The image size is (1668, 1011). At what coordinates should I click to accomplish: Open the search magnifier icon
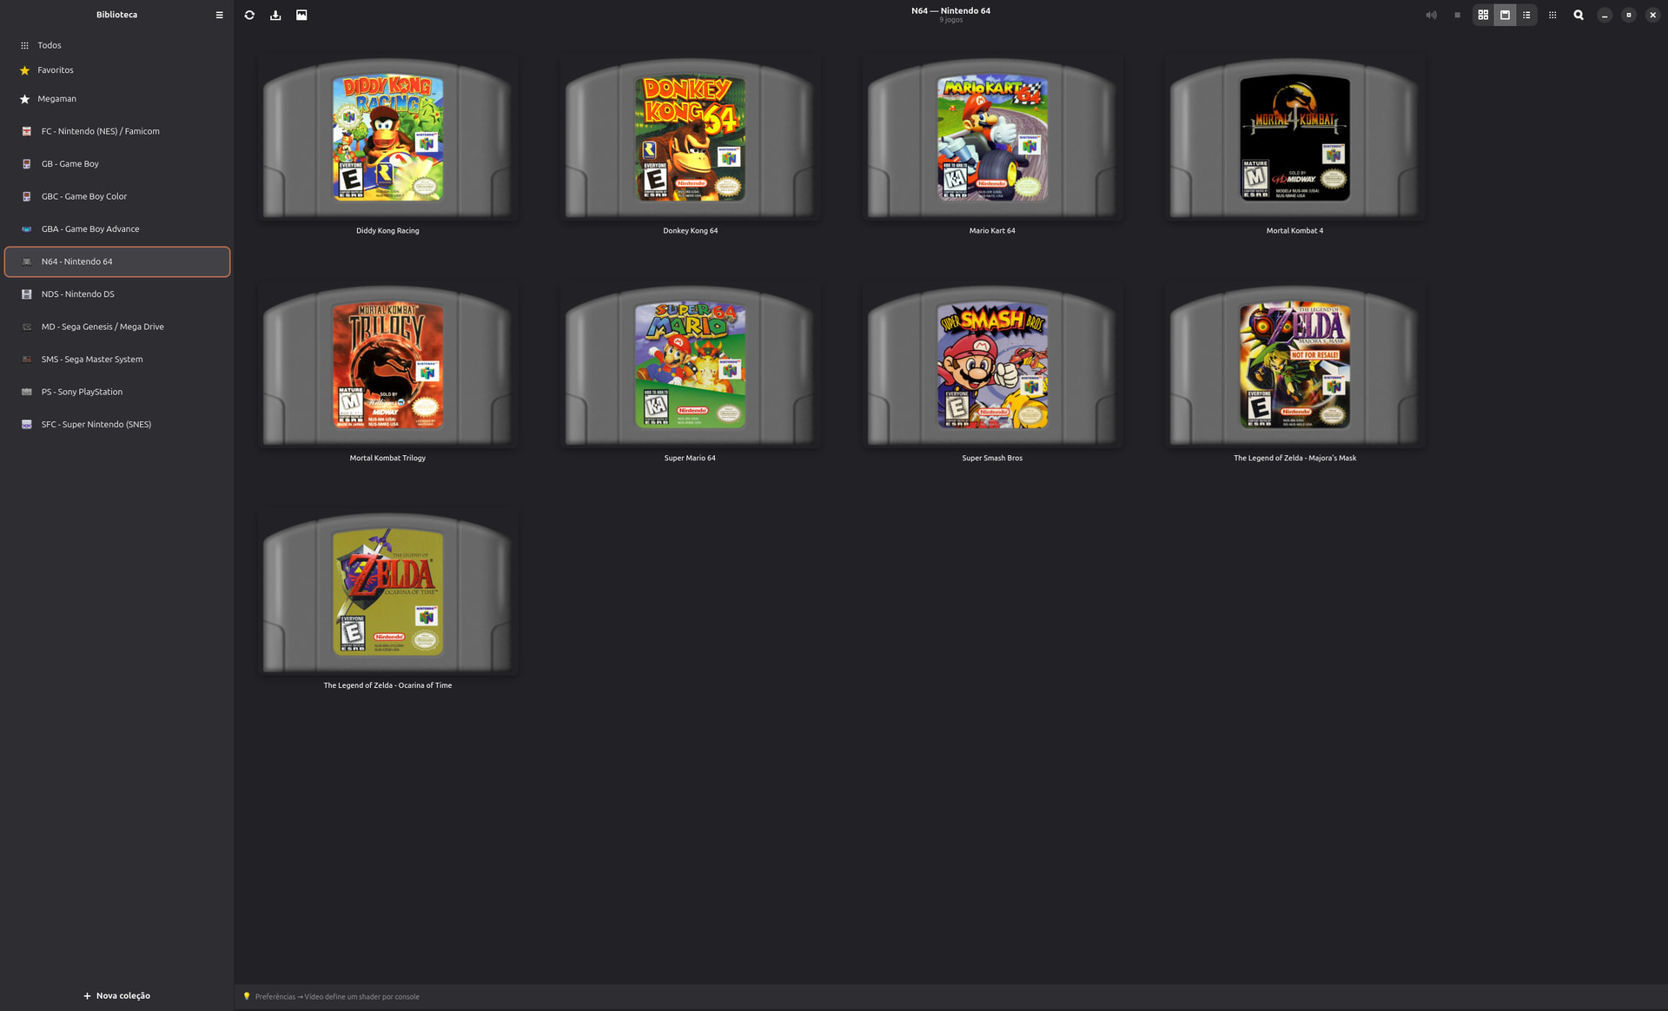click(x=1579, y=15)
